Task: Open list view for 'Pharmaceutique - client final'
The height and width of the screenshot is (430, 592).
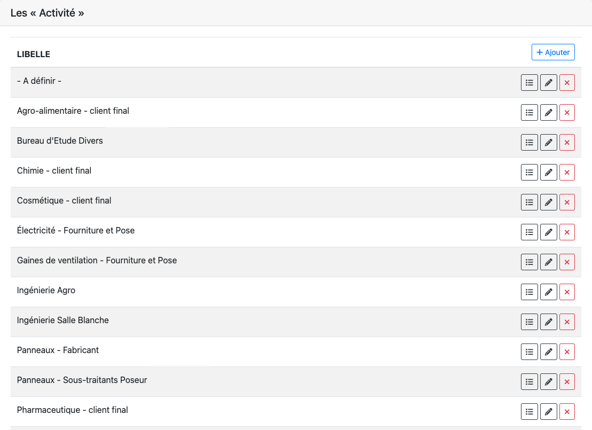Action: pos(529,412)
